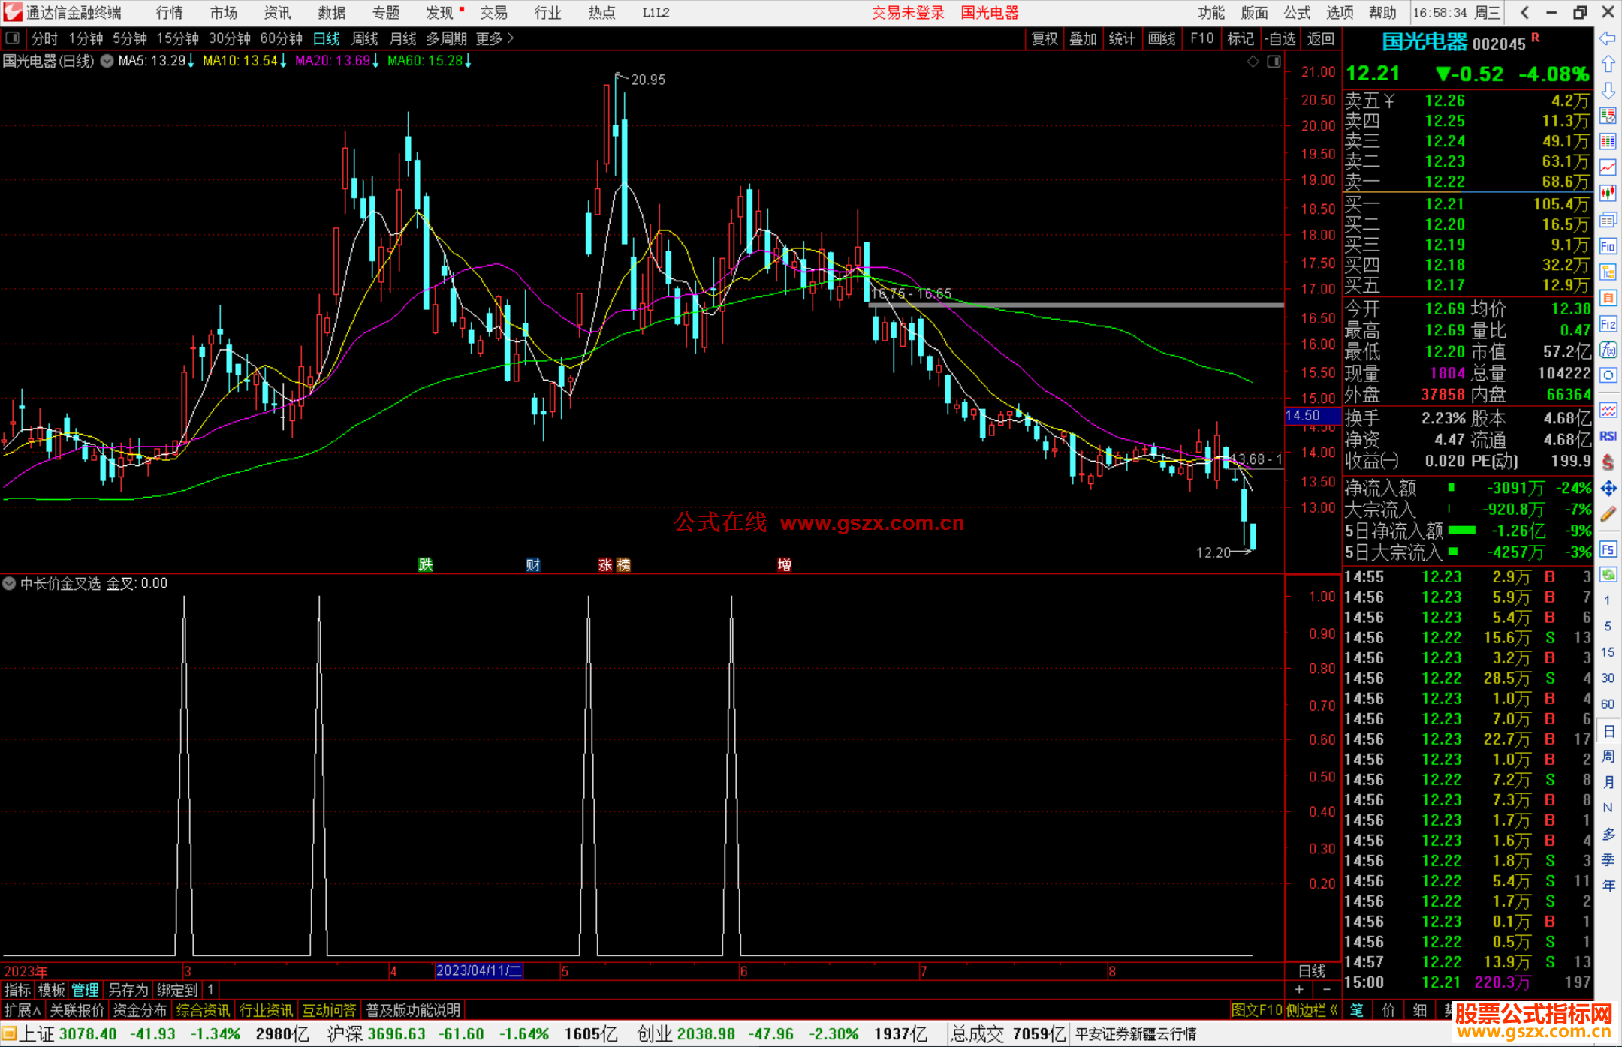Expand the 扩展 panel at bottom left

[22, 1010]
